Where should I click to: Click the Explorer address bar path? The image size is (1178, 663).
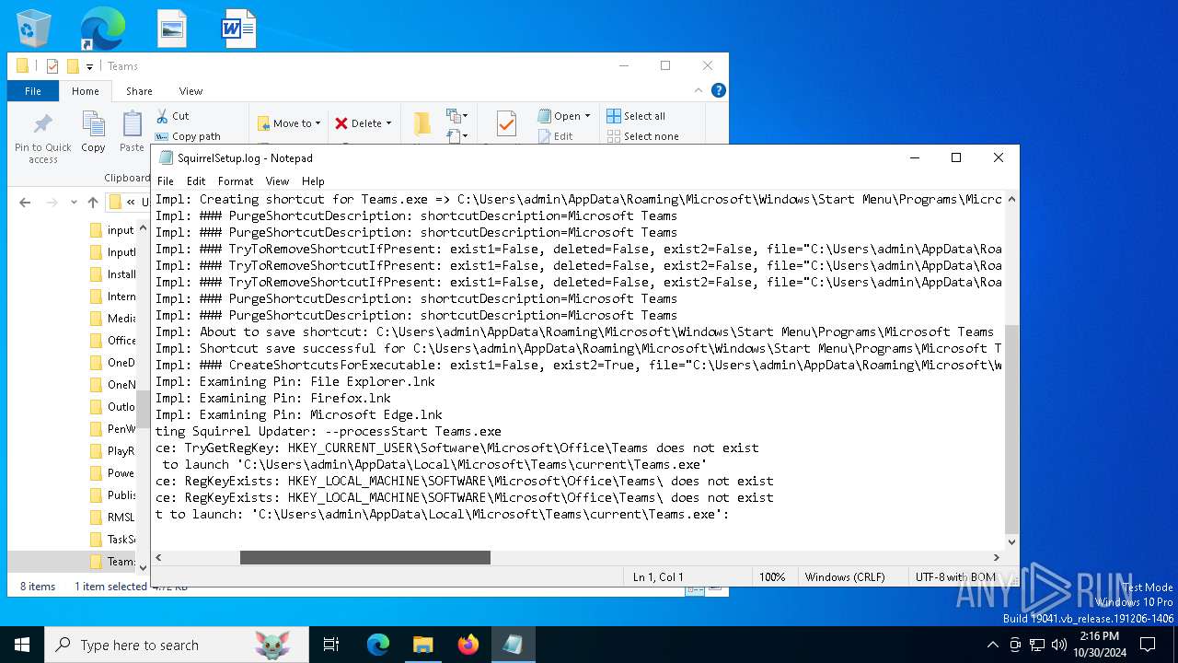129,203
